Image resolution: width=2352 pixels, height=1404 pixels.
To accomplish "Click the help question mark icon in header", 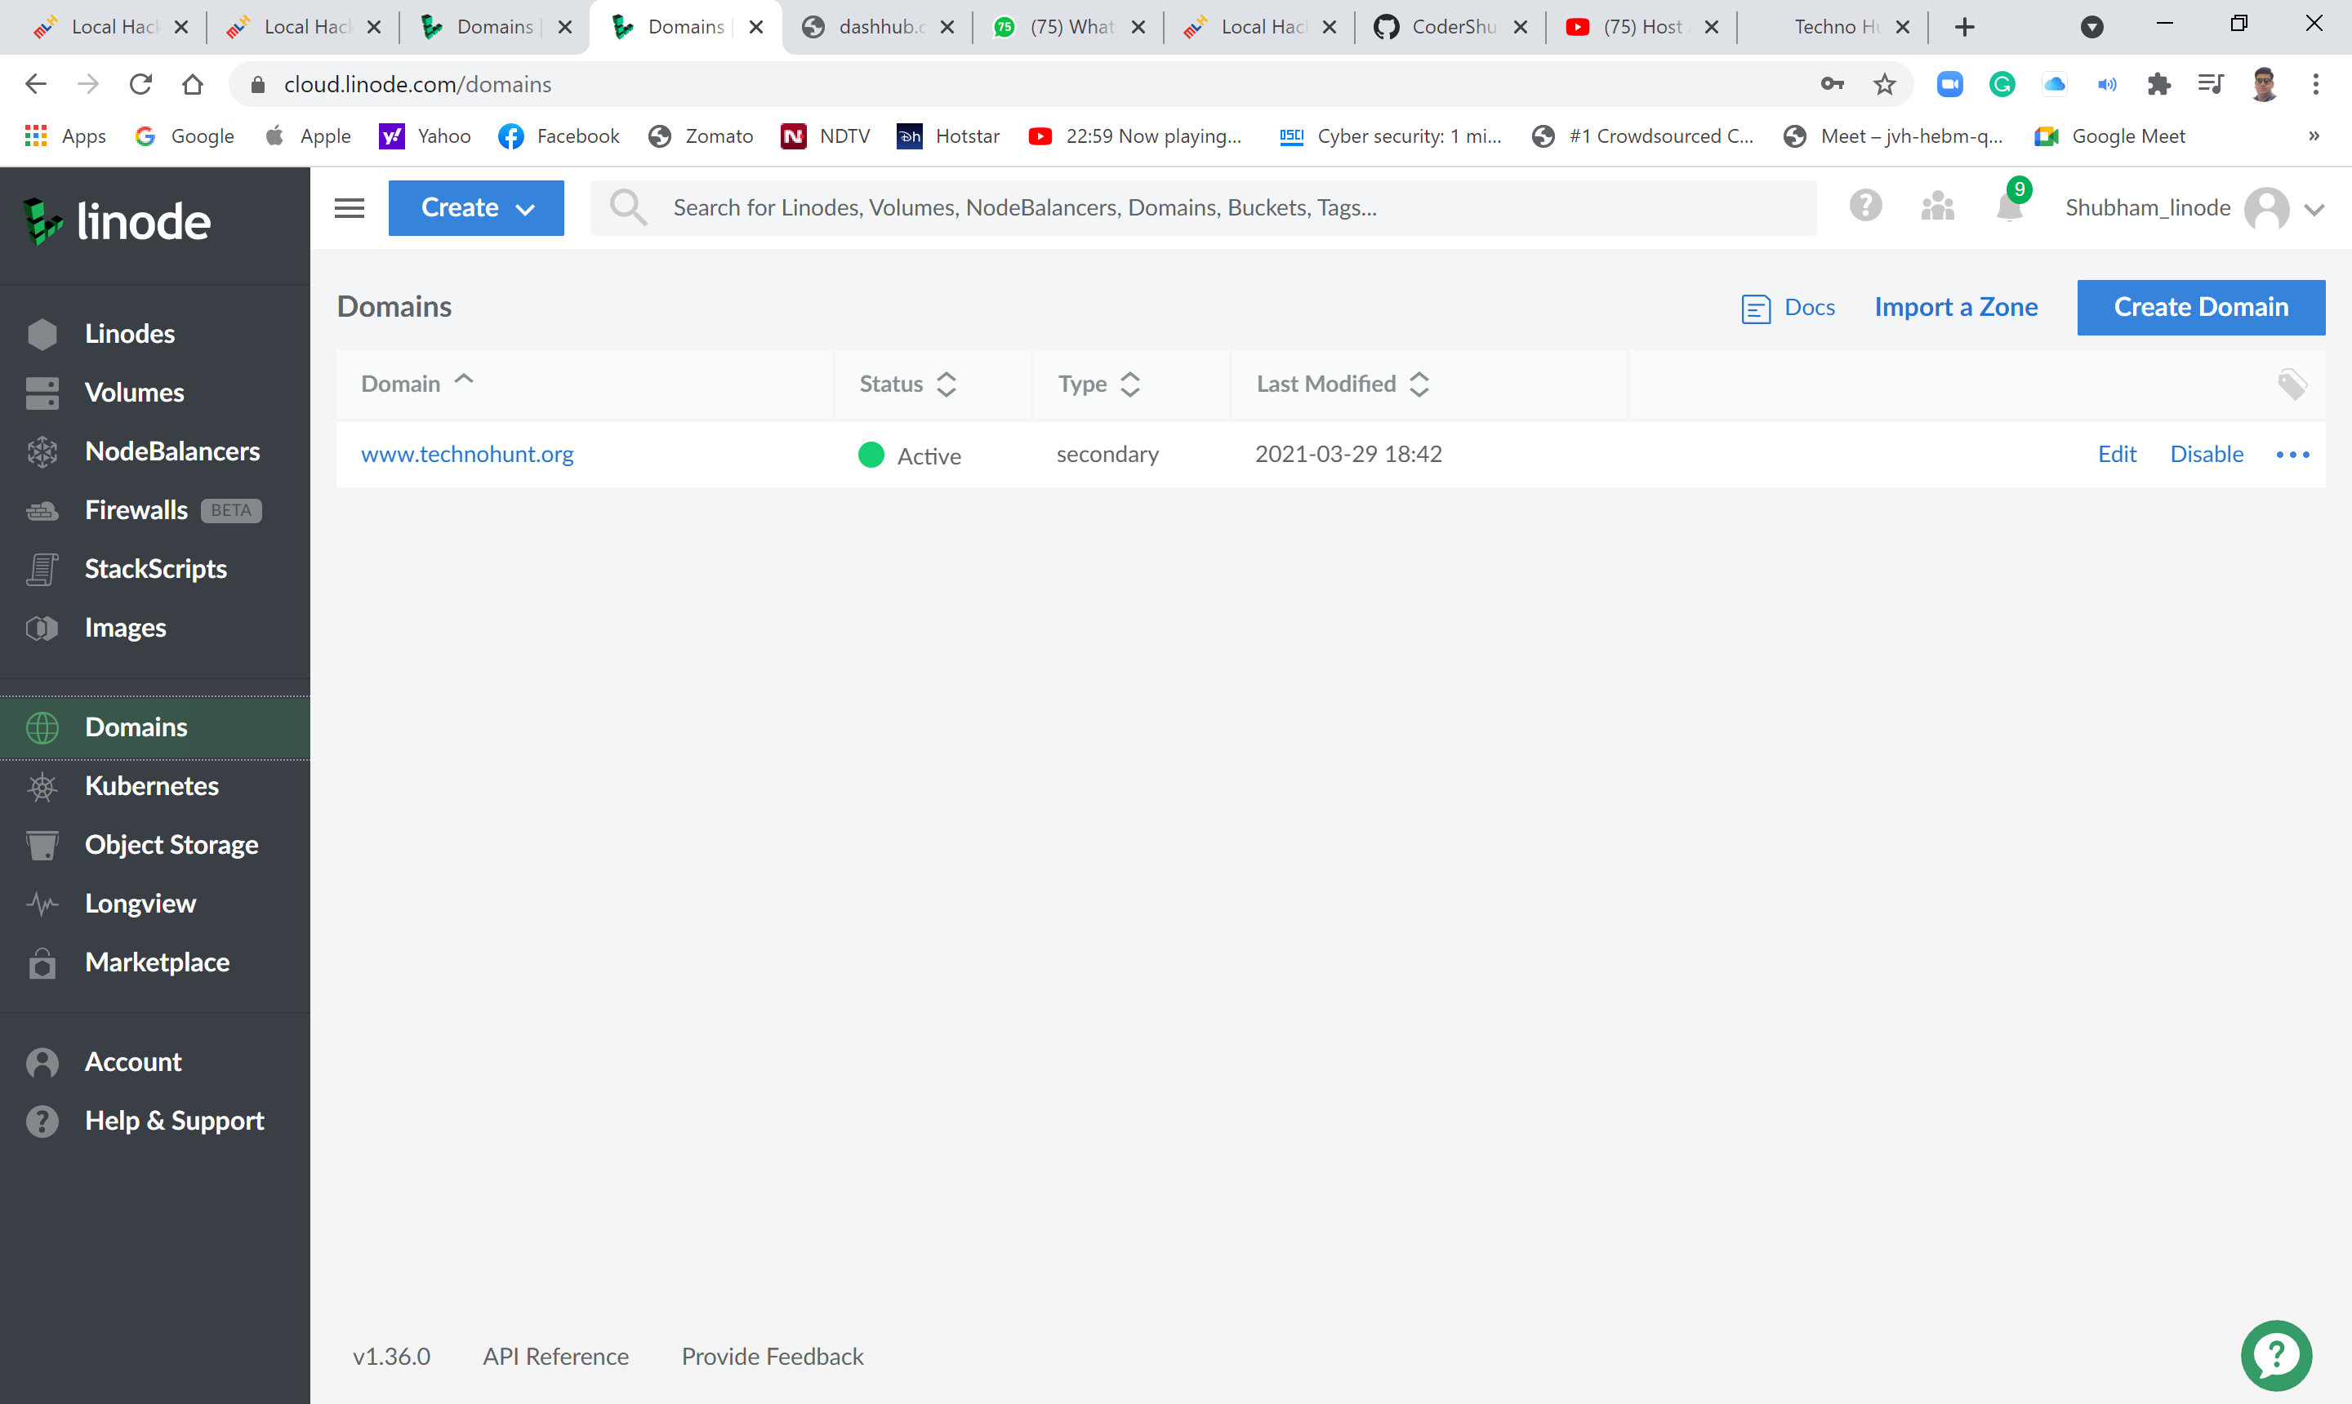I will click(1864, 207).
